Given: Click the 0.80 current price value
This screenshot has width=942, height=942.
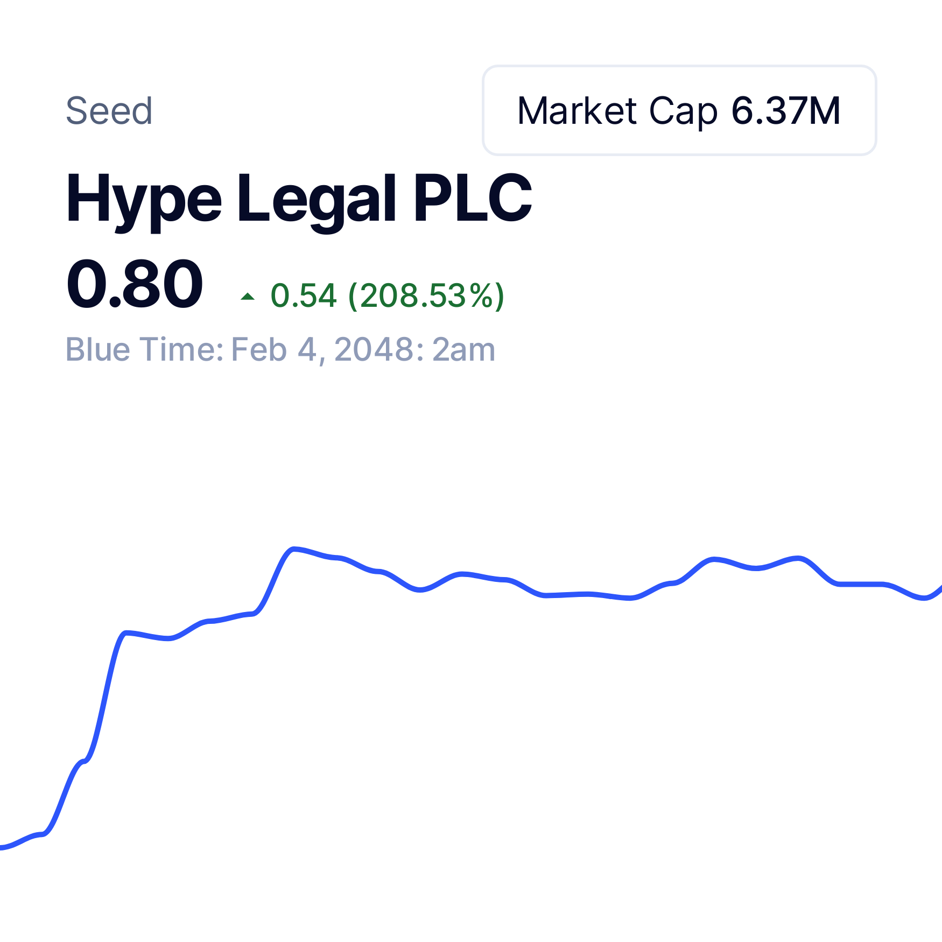Looking at the screenshot, I should tap(135, 284).
